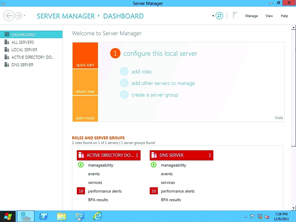The width and height of the screenshot is (296, 222).
Task: Open File Explorer from the taskbar
Action: (x=62, y=216)
